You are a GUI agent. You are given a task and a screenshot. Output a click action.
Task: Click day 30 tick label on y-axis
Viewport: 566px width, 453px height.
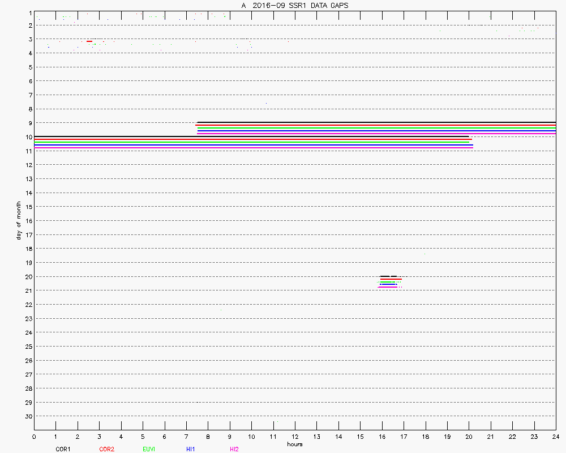pos(27,416)
